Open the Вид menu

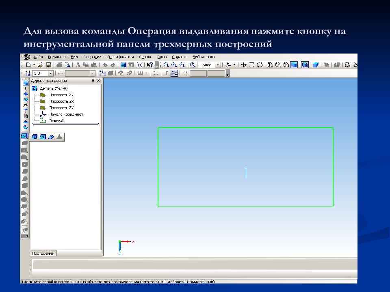click(x=74, y=57)
